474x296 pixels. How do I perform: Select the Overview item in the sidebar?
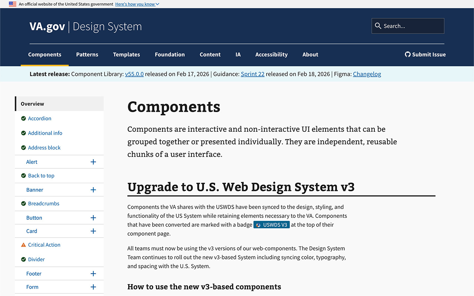coord(32,104)
